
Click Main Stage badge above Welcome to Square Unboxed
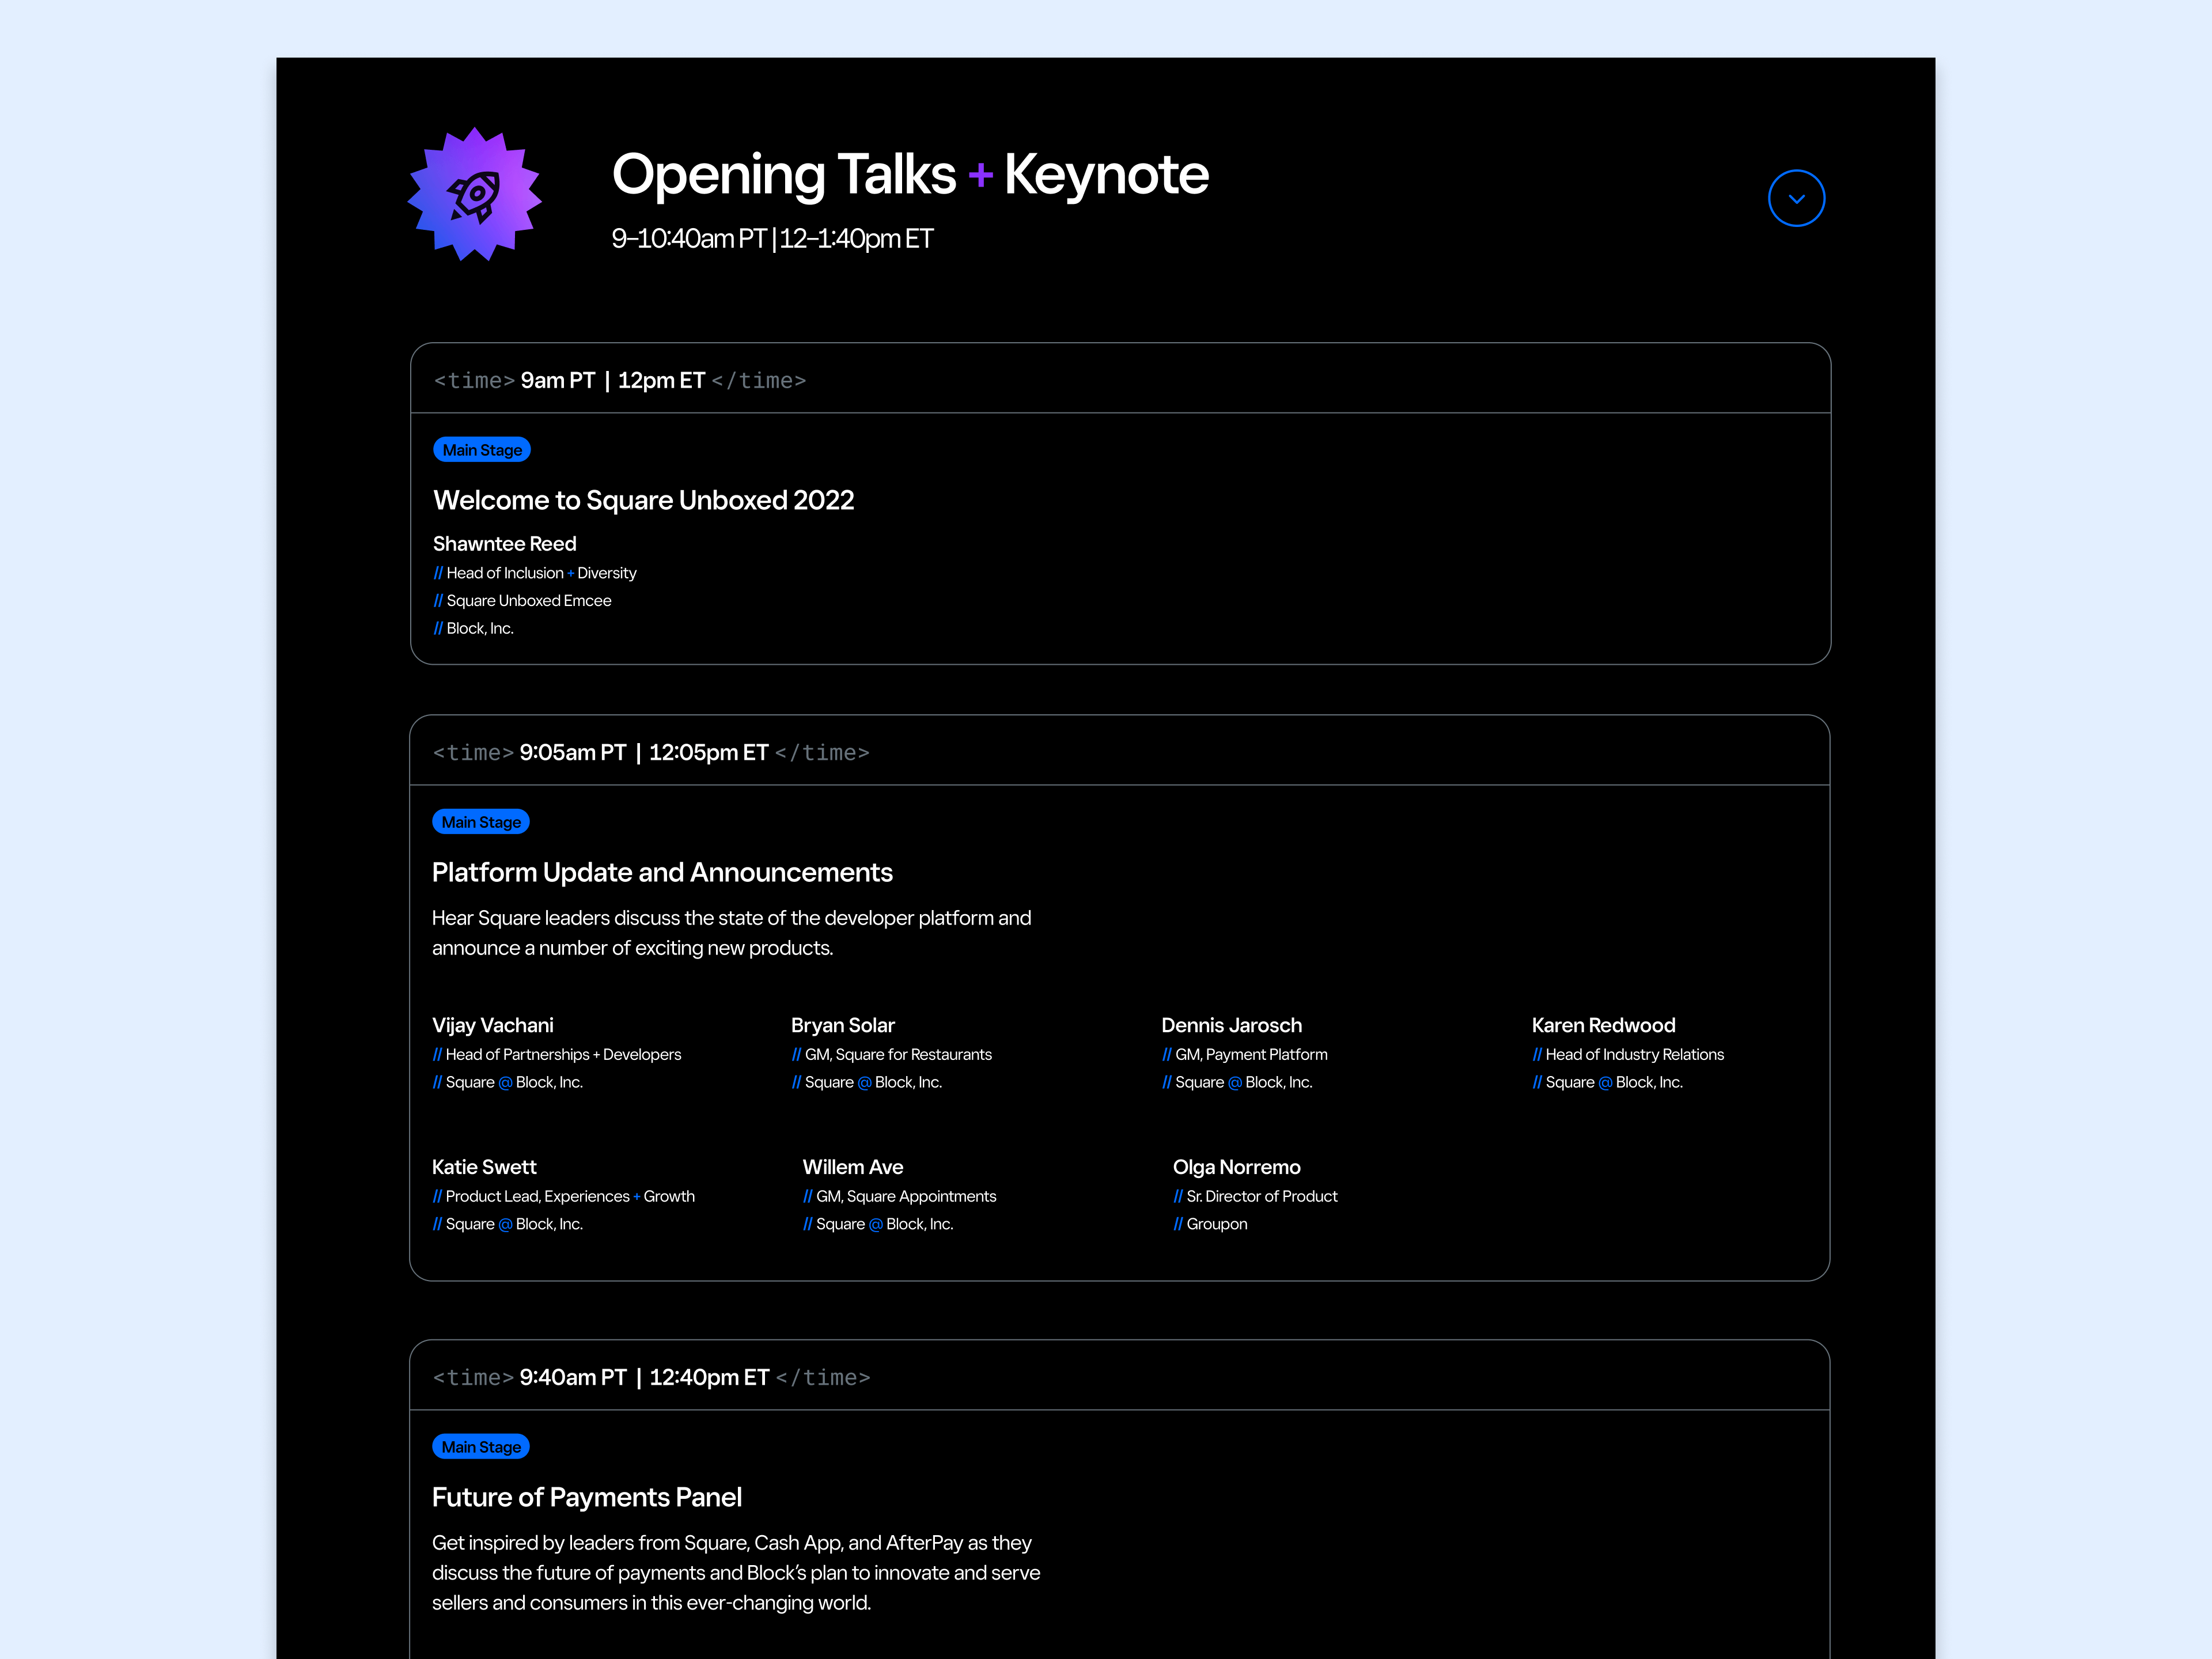coord(482,450)
